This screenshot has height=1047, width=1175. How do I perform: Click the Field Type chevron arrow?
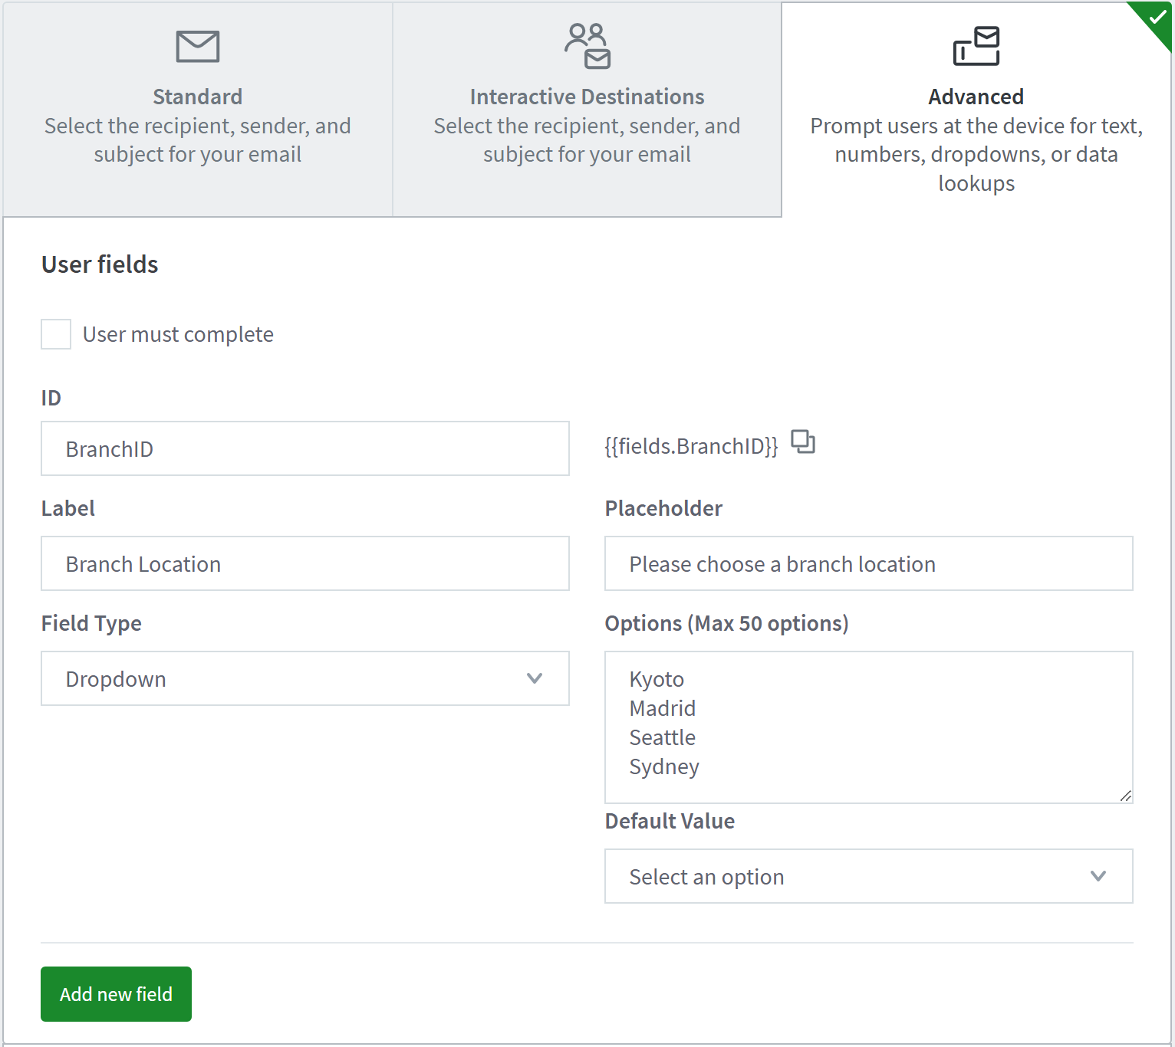coord(535,678)
